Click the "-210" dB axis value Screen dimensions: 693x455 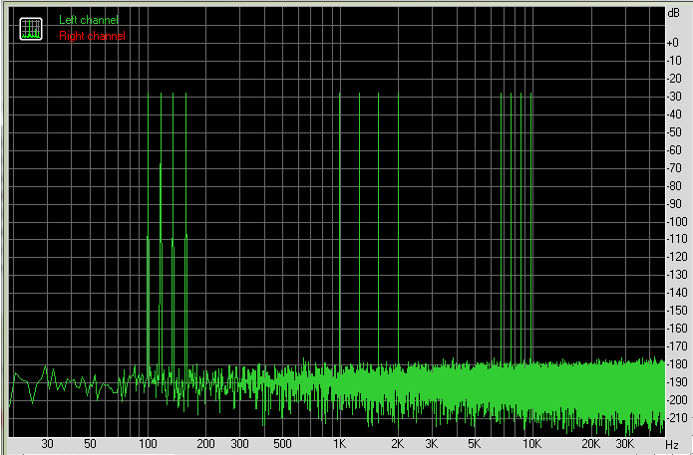tap(677, 417)
